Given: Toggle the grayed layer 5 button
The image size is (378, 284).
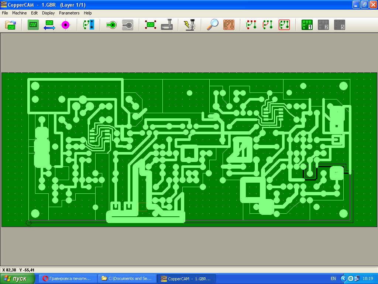Looking at the screenshot, I should pos(340,25).
